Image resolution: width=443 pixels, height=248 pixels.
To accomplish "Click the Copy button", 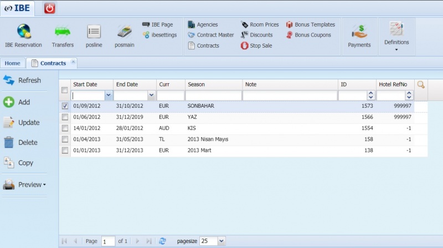I will (18, 163).
